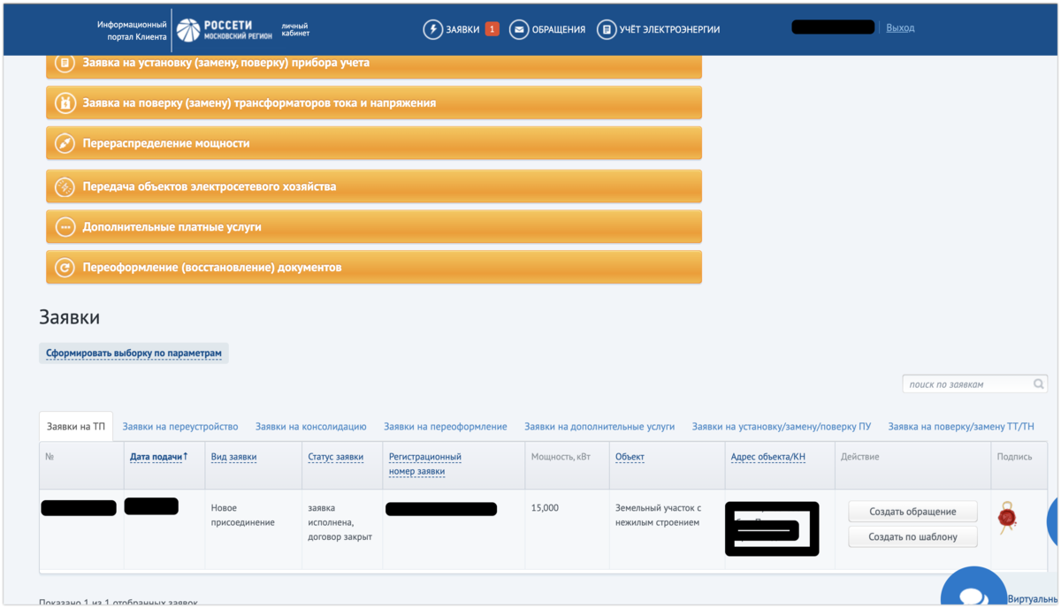The image size is (1061, 608).
Task: Click the envelope icon next to Обращения
Action: click(x=518, y=28)
